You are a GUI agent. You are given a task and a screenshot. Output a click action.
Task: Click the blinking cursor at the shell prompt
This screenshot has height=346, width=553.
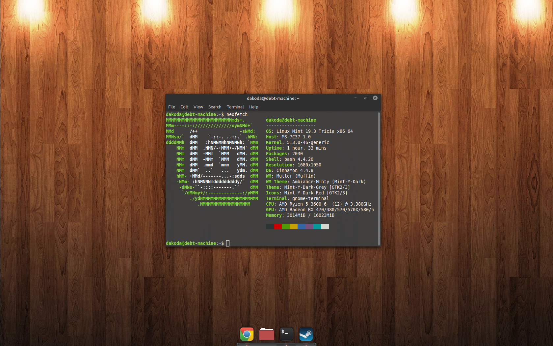coord(228,243)
